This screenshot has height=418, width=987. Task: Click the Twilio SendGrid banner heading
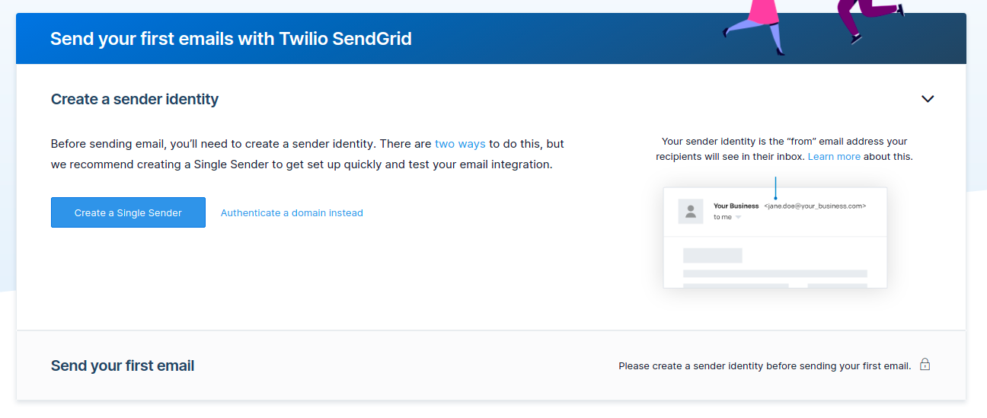click(x=231, y=39)
